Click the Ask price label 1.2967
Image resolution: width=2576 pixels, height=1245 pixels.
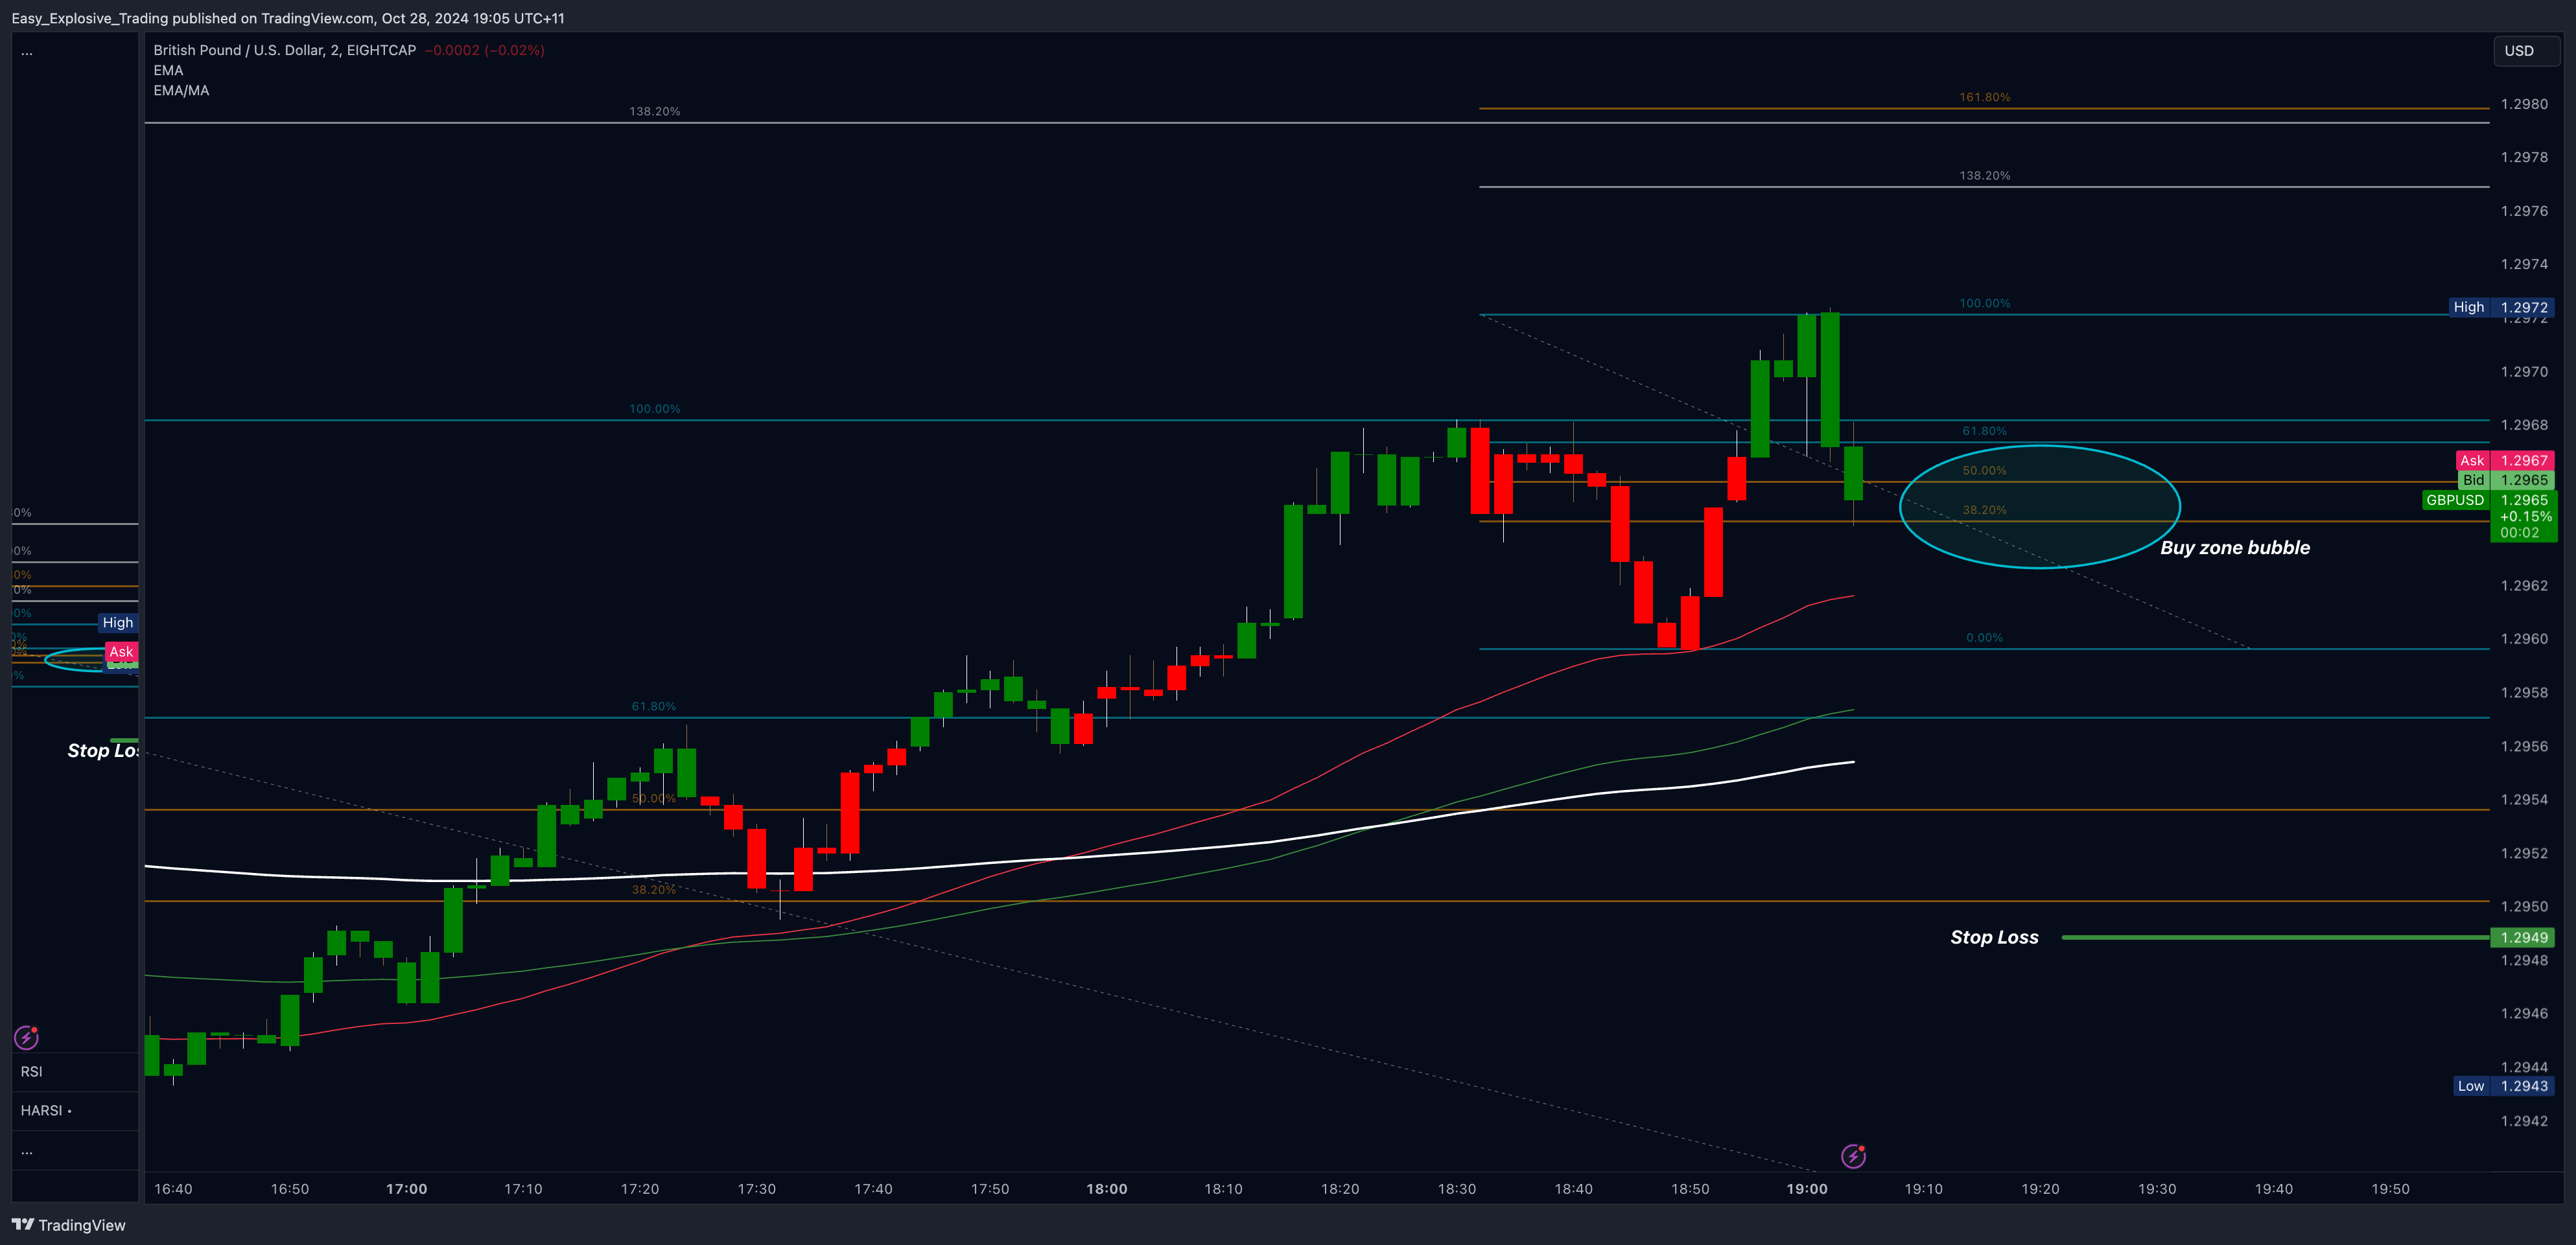coord(2505,460)
